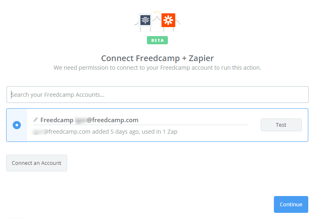Test the connected Freedcamp account
Screen dimensions: 314x219
(x=281, y=125)
